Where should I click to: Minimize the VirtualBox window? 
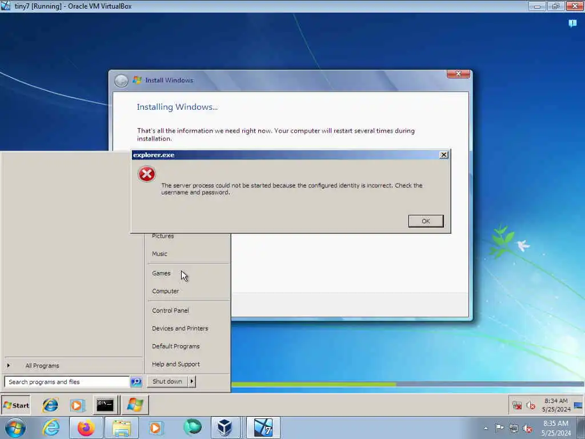(x=537, y=6)
